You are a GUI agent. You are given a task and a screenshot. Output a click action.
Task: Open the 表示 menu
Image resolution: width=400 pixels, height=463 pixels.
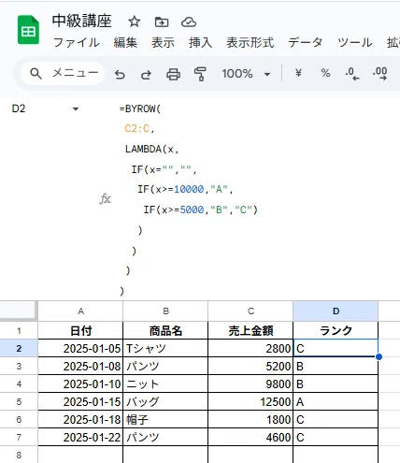point(163,42)
